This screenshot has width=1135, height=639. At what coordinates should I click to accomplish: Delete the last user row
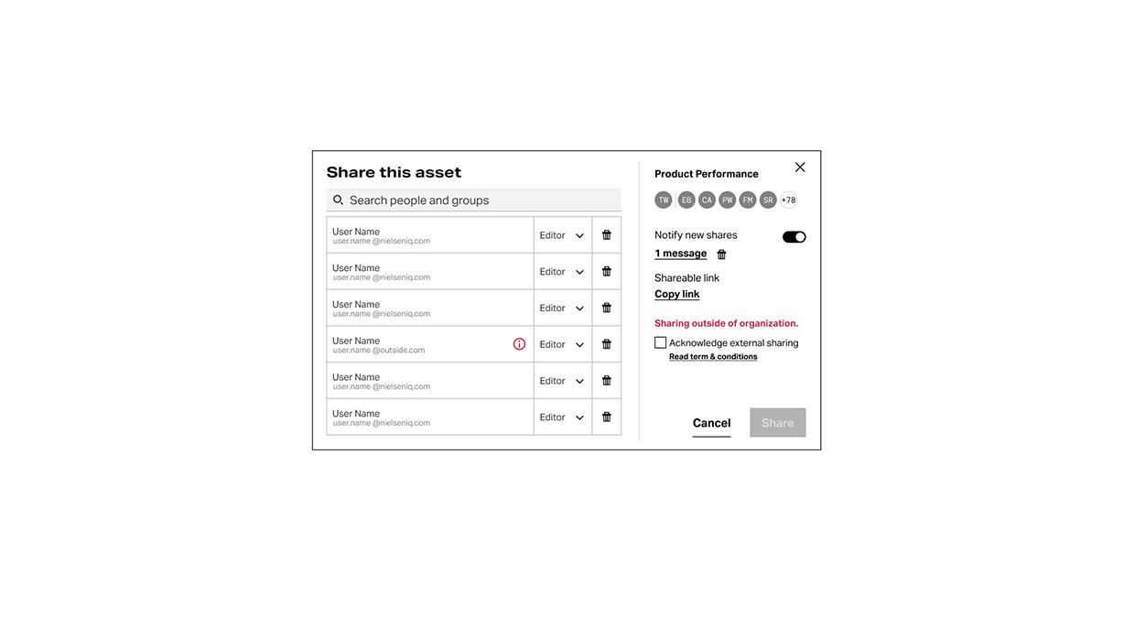pyautogui.click(x=606, y=417)
